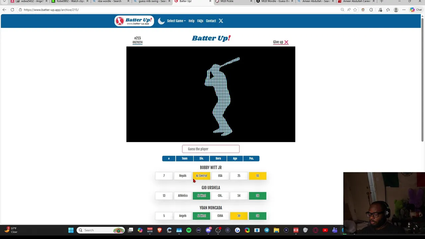The width and height of the screenshot is (425, 239).
Task: Click Bobby Witt Jr's yellow AL Central cell
Action: pos(201,176)
